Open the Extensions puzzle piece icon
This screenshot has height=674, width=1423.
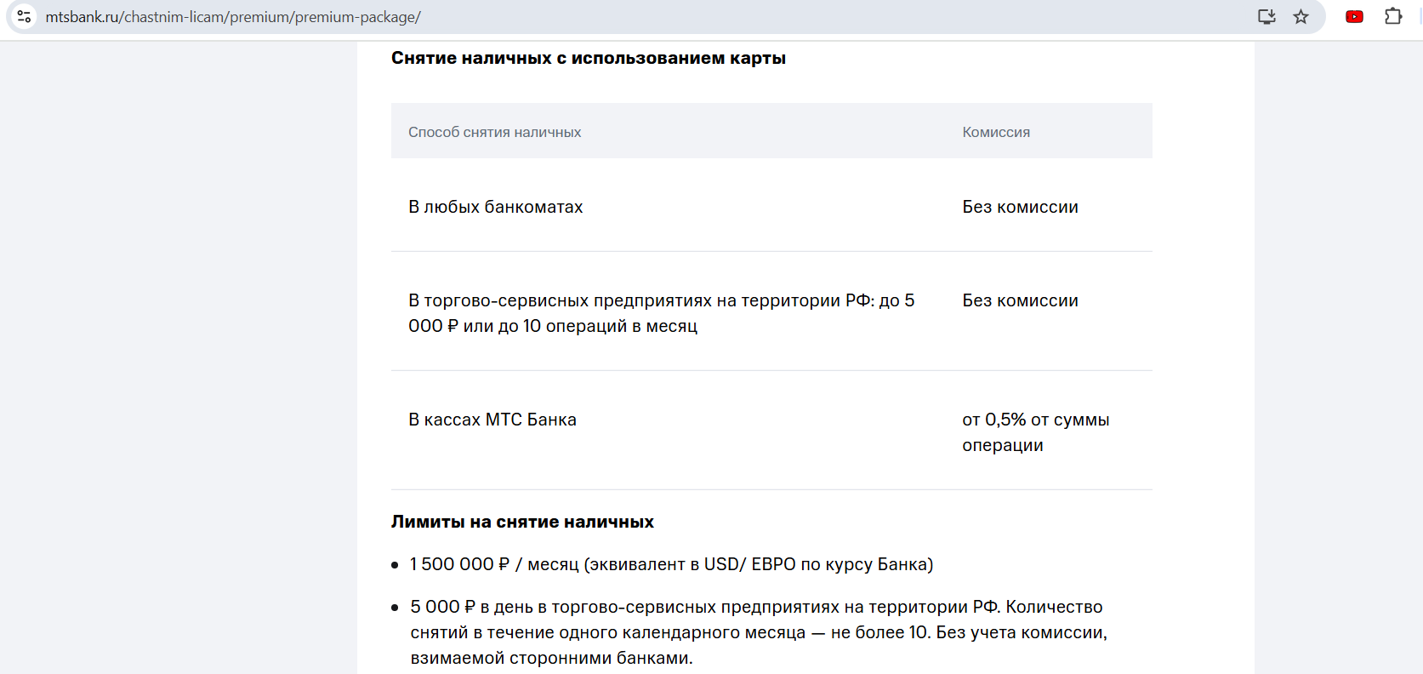pos(1393,16)
